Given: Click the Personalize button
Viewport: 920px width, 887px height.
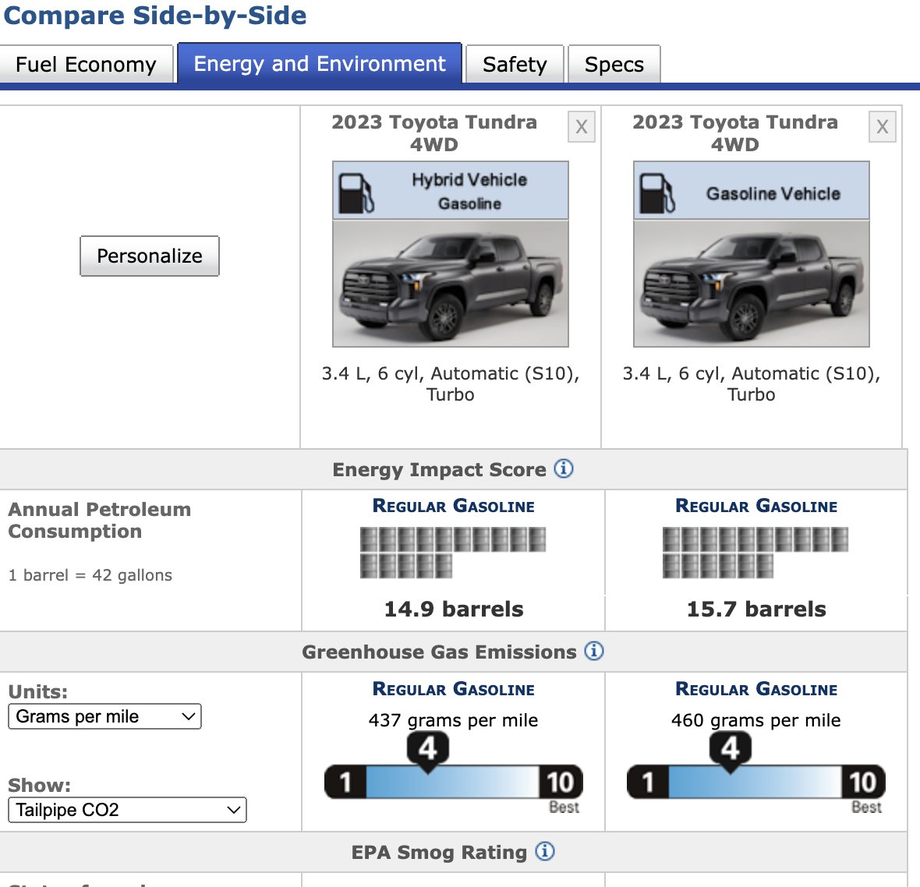Looking at the screenshot, I should coord(150,256).
